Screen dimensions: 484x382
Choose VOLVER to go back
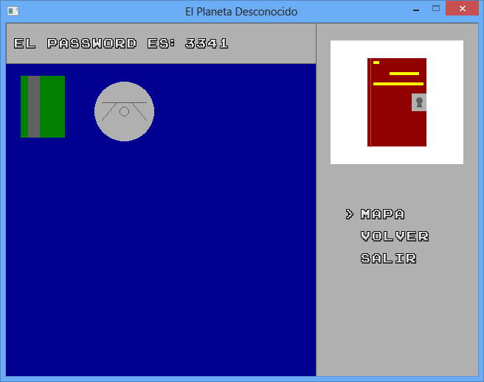coord(395,236)
